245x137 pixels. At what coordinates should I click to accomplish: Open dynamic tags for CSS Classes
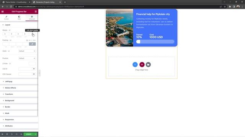click(x=34, y=74)
